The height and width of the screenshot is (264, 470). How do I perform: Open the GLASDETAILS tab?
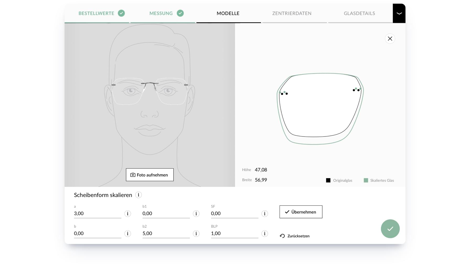(x=360, y=13)
